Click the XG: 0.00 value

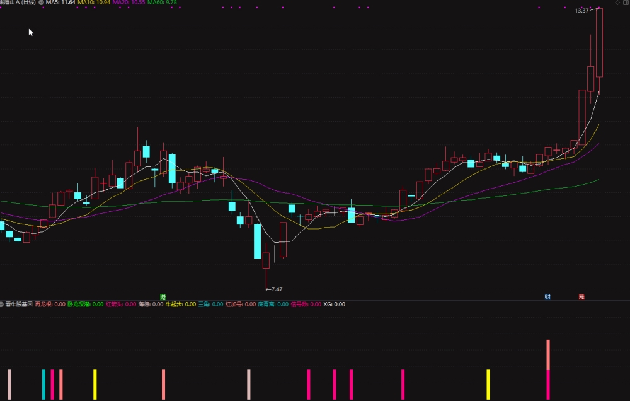pos(335,305)
